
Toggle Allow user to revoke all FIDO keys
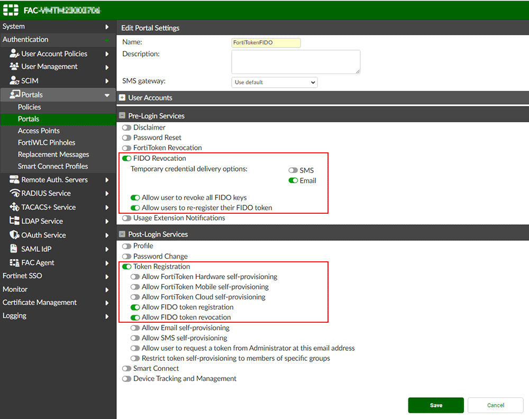[135, 197]
